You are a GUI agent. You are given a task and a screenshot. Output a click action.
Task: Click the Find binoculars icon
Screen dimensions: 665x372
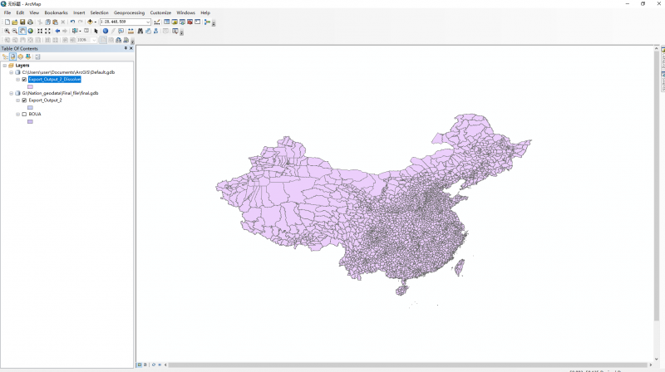[140, 31]
